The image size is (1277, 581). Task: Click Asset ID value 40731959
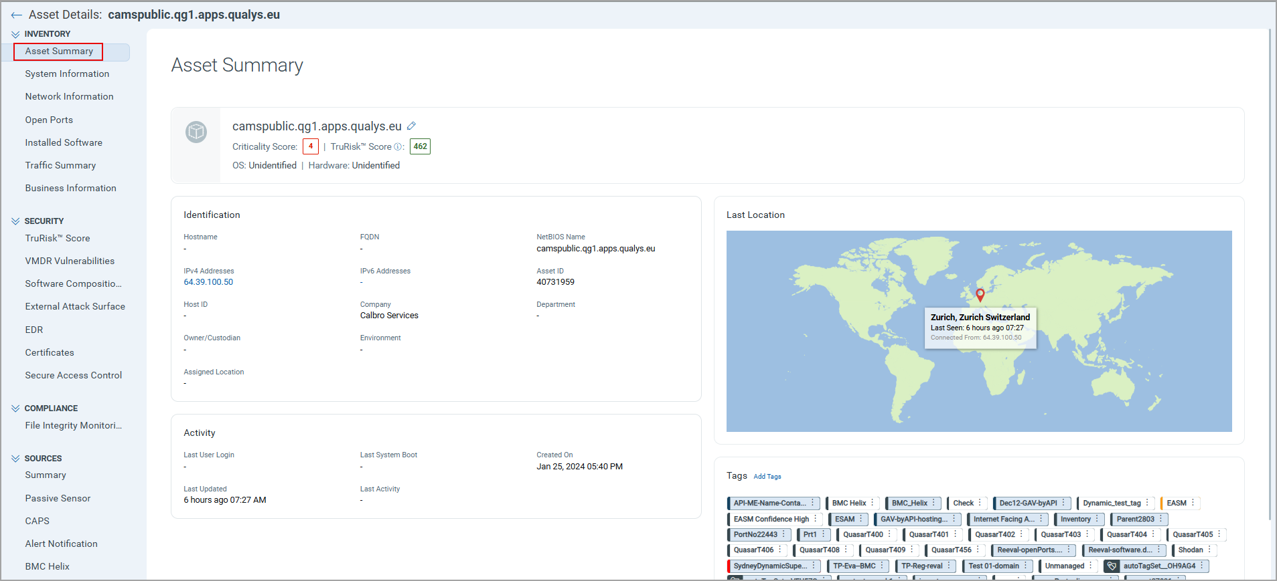555,282
